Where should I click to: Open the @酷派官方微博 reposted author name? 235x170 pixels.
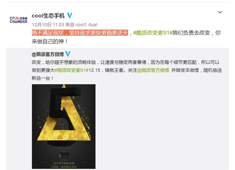(48, 54)
